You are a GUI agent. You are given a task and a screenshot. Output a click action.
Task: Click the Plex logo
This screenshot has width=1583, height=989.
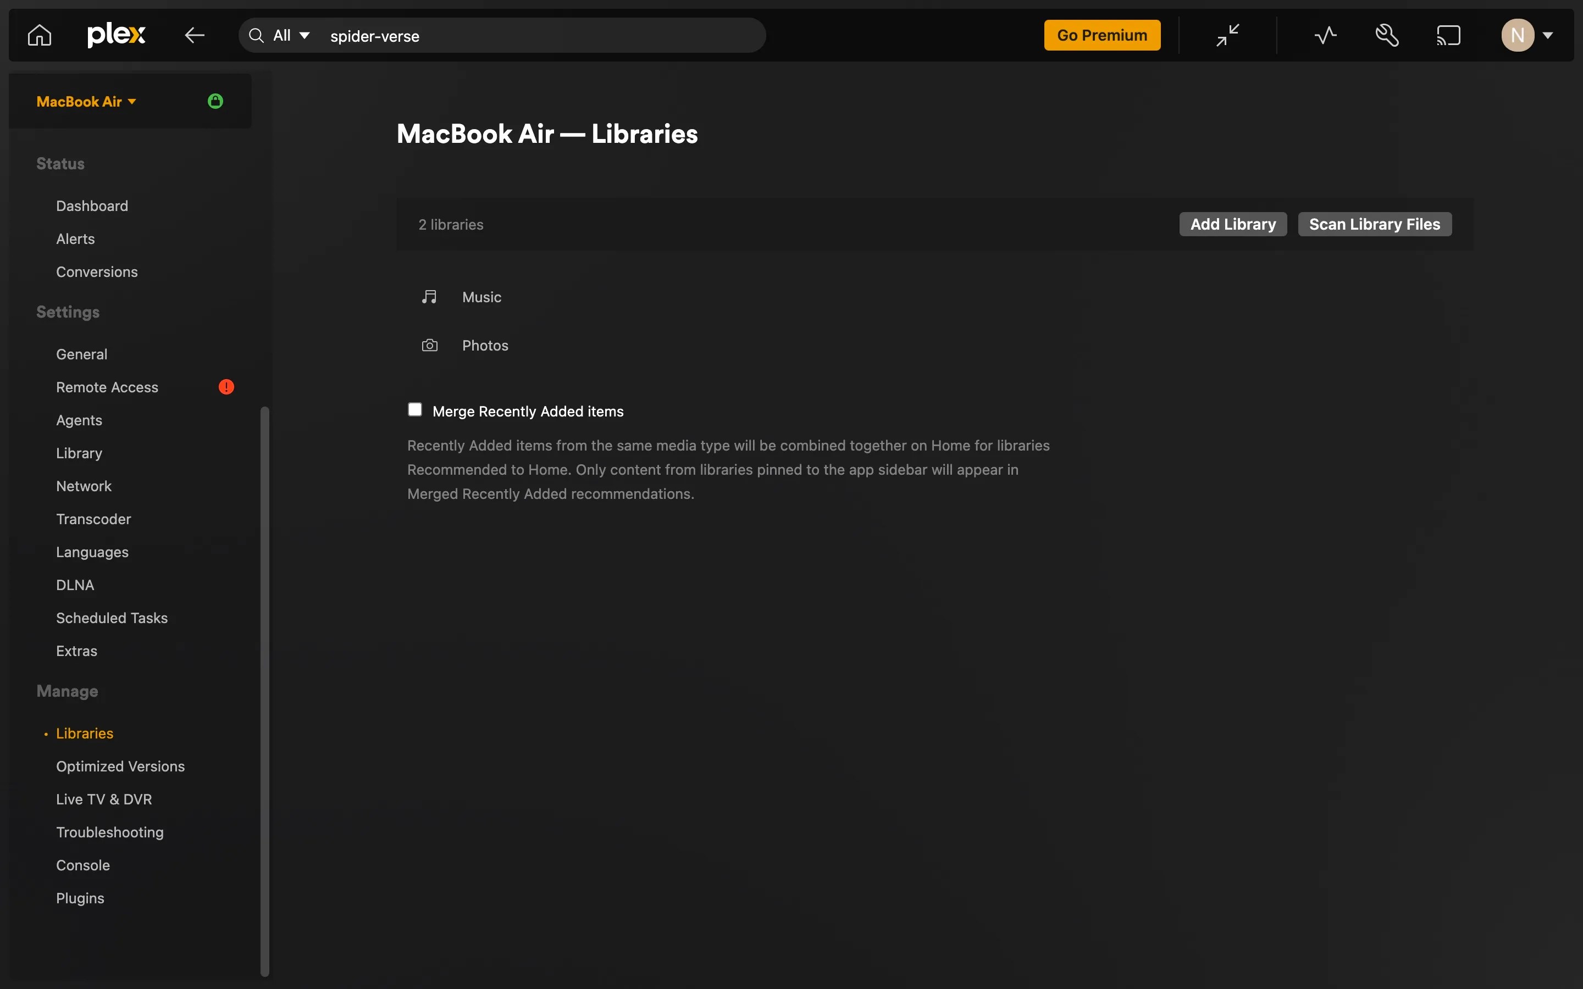coord(117,35)
